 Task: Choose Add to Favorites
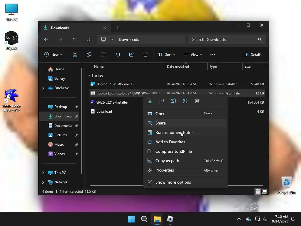(185, 142)
